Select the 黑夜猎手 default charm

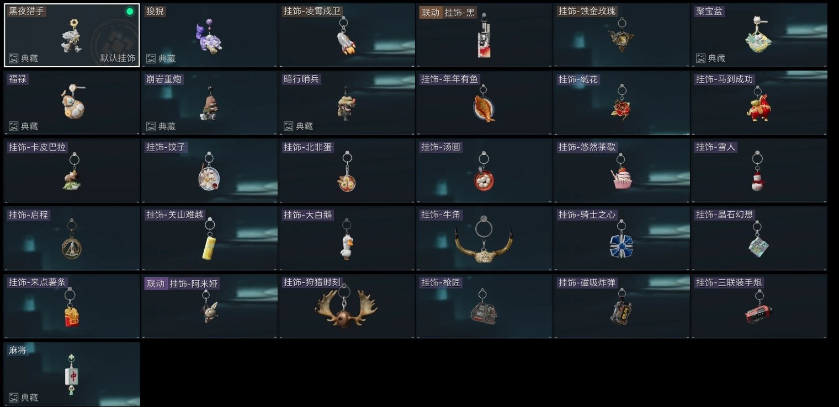pos(72,35)
